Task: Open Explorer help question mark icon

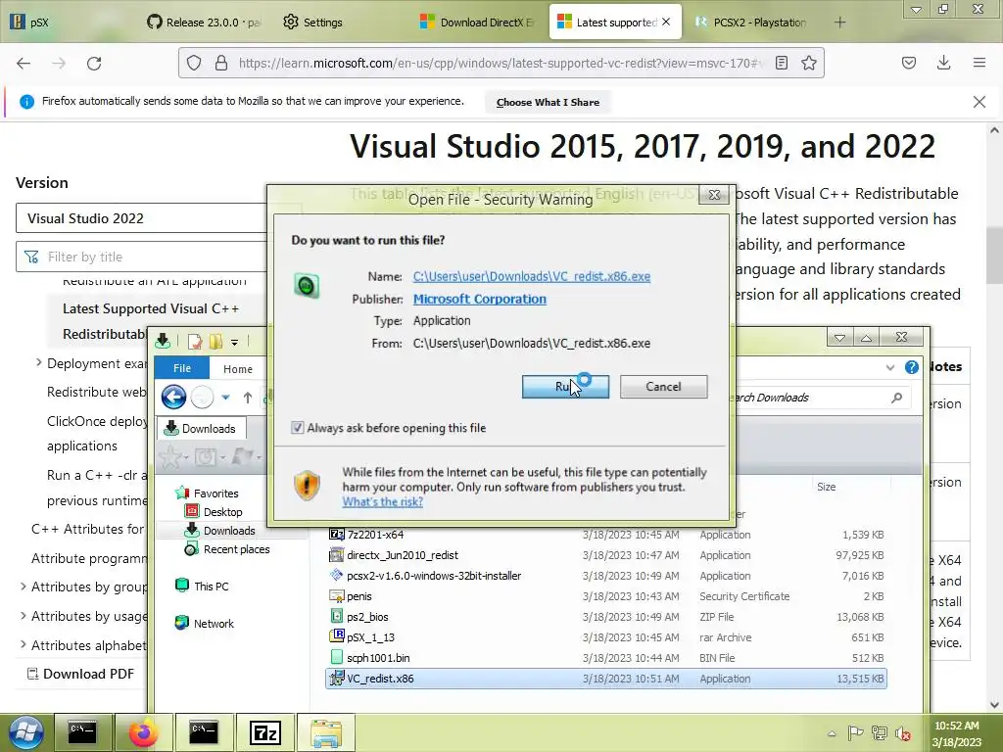Action: tap(912, 367)
